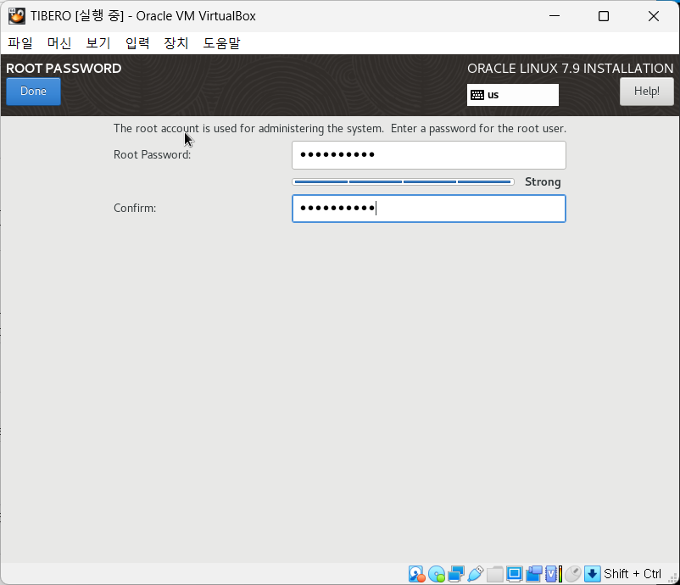The height and width of the screenshot is (585, 680).
Task: Click the us keyboard layout indicator
Action: click(x=513, y=95)
